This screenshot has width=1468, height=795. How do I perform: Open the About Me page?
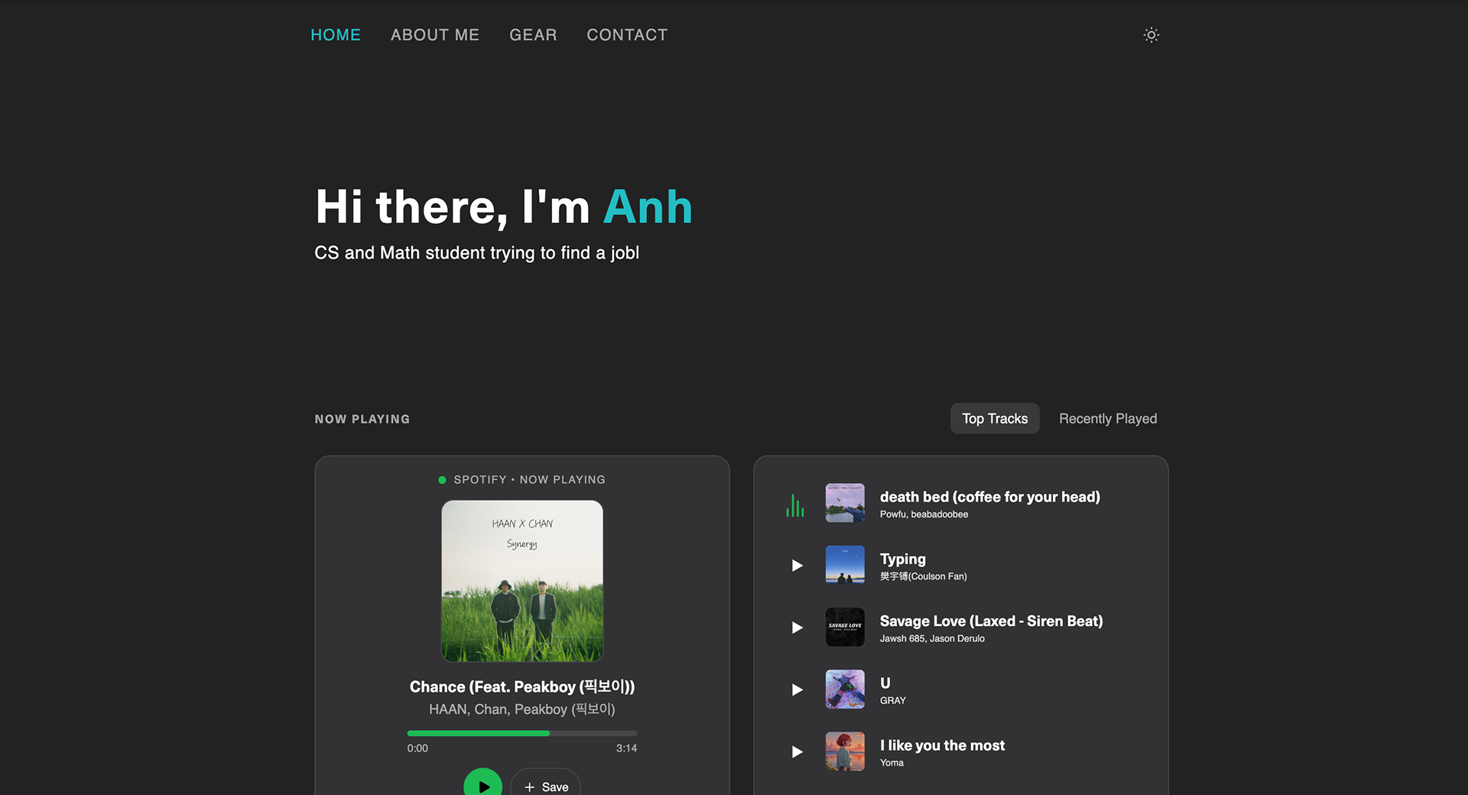tap(435, 35)
